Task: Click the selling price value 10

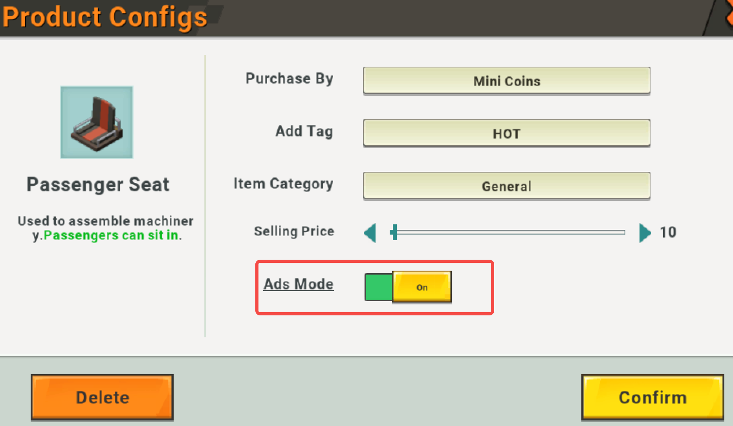Action: (x=668, y=232)
